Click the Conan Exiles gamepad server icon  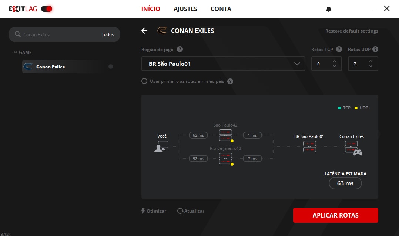tap(353, 147)
